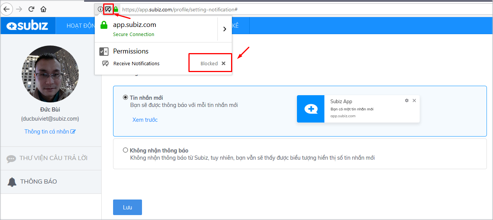The height and width of the screenshot is (220, 493).
Task: Open settings gear on Subiz App preview
Action: (x=407, y=101)
